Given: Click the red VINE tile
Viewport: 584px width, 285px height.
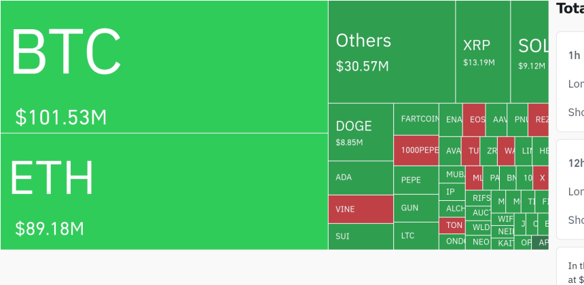Looking at the screenshot, I should pos(361,209).
